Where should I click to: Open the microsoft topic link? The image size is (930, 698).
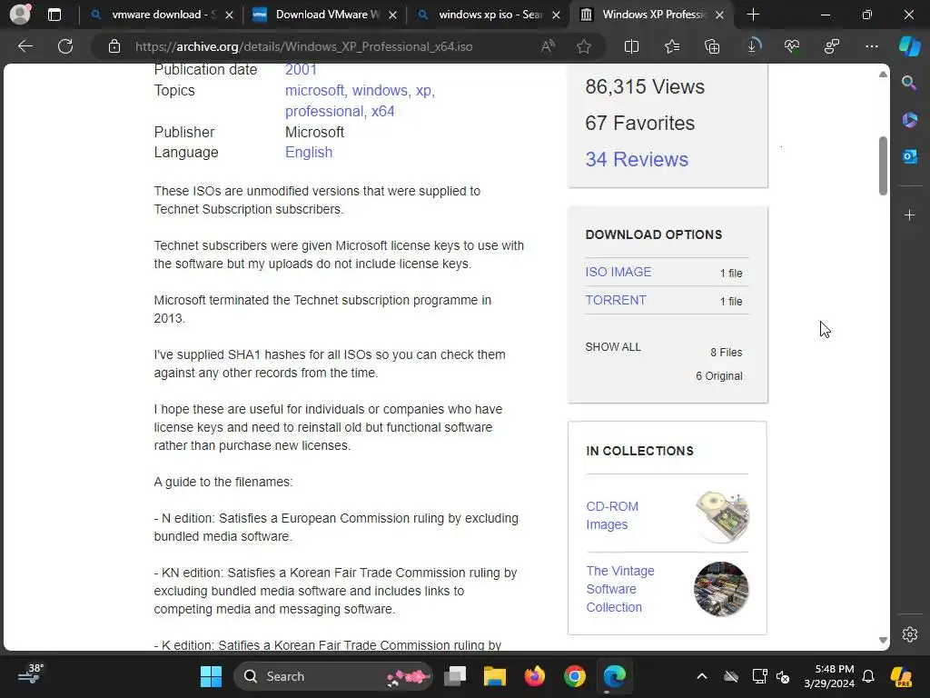click(315, 90)
